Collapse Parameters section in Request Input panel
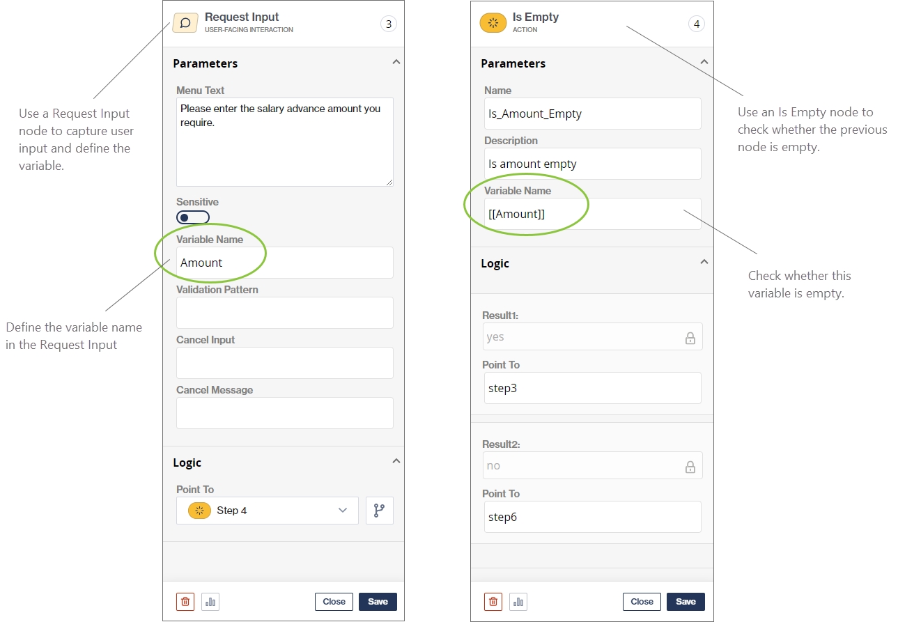The width and height of the screenshot is (898, 622). pos(396,63)
